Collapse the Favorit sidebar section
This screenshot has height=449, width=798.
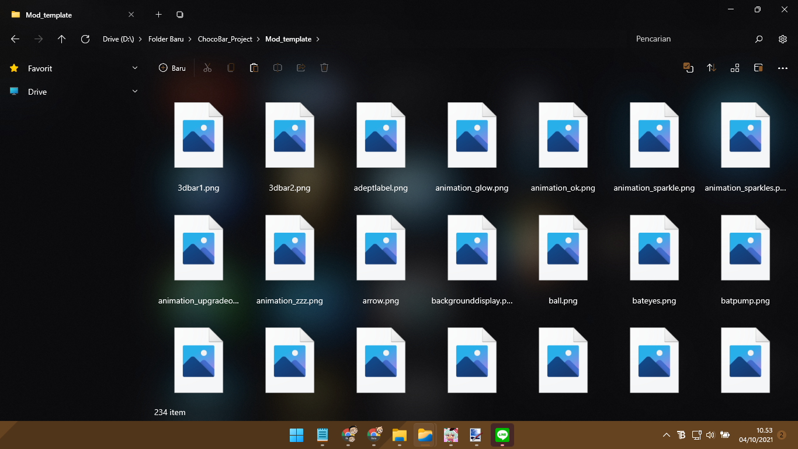(135, 68)
